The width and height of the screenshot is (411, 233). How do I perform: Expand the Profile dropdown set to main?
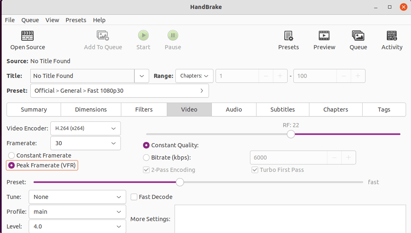[77, 212]
